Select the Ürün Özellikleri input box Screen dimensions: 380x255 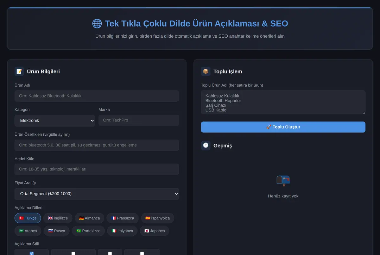[x=97, y=145]
